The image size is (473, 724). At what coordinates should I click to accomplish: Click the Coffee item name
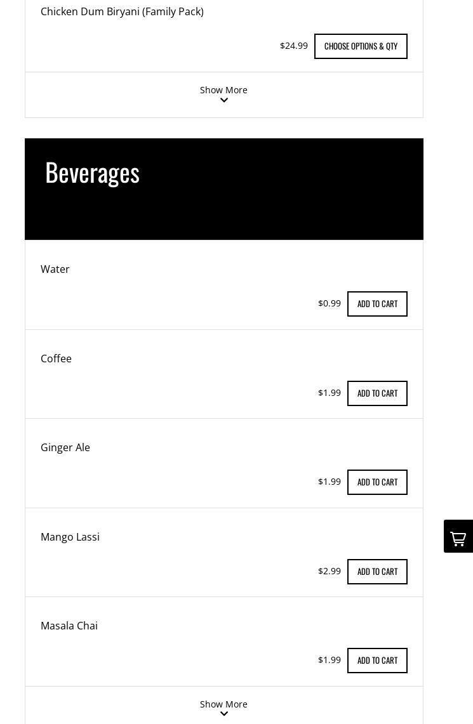[56, 359]
